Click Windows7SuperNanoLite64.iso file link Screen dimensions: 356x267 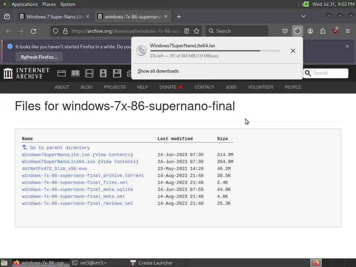point(58,162)
